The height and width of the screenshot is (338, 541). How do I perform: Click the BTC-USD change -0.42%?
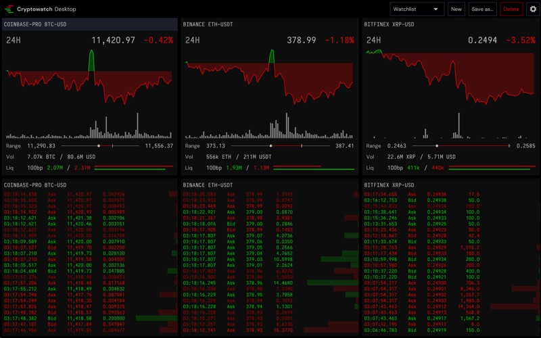pyautogui.click(x=158, y=41)
